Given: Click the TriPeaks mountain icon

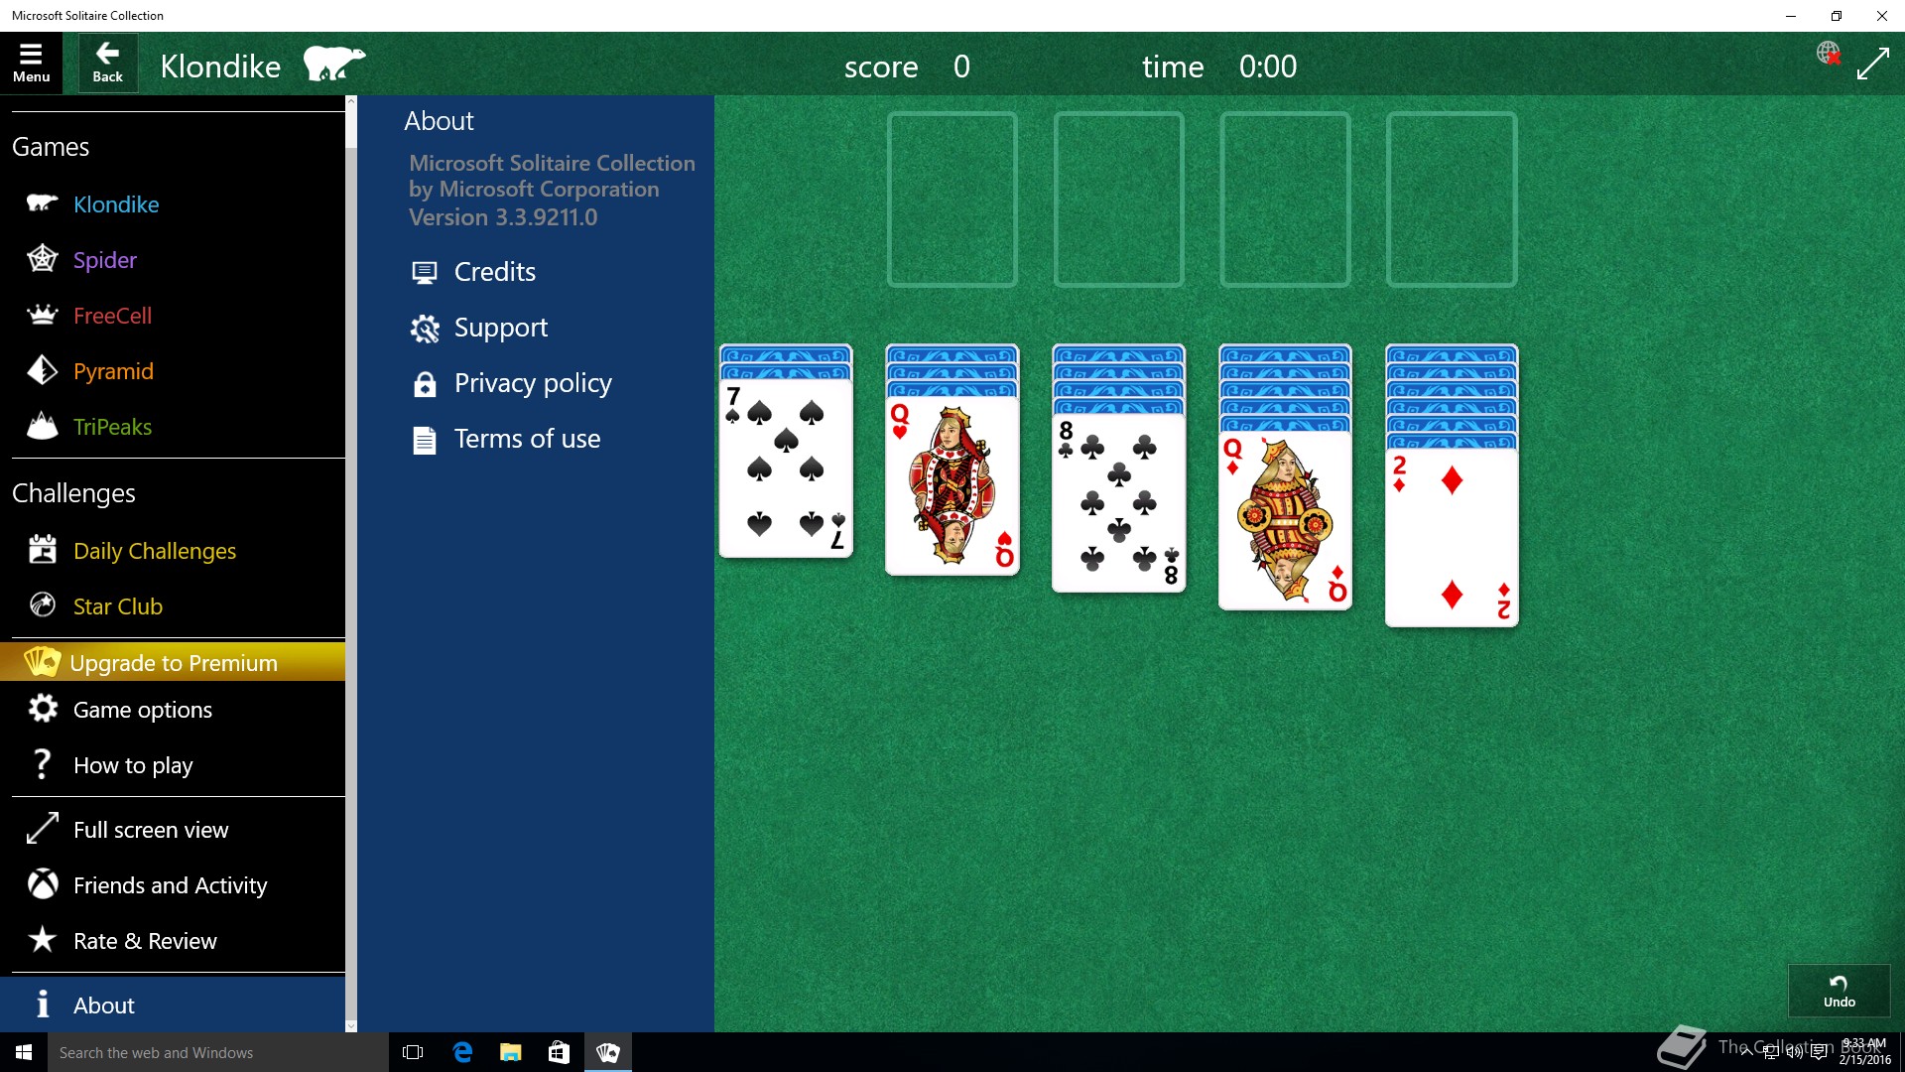Looking at the screenshot, I should tap(43, 426).
